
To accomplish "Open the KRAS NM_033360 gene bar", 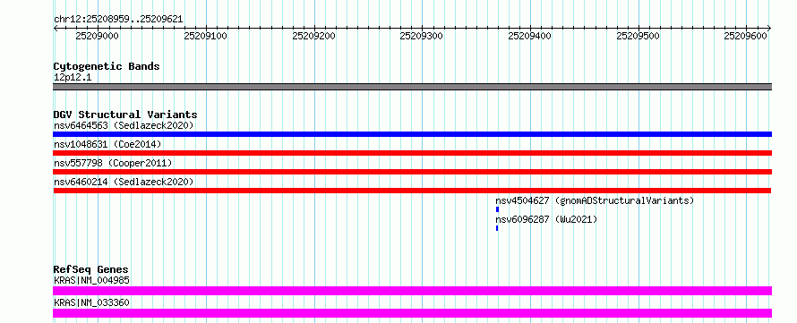I will pos(412,313).
